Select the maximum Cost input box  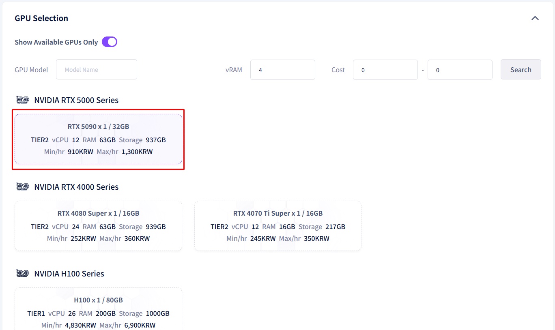pos(460,70)
